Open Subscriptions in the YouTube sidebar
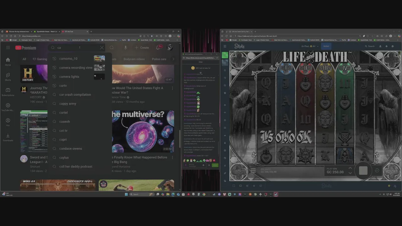The width and height of the screenshot is (402, 226). [x=8, y=92]
